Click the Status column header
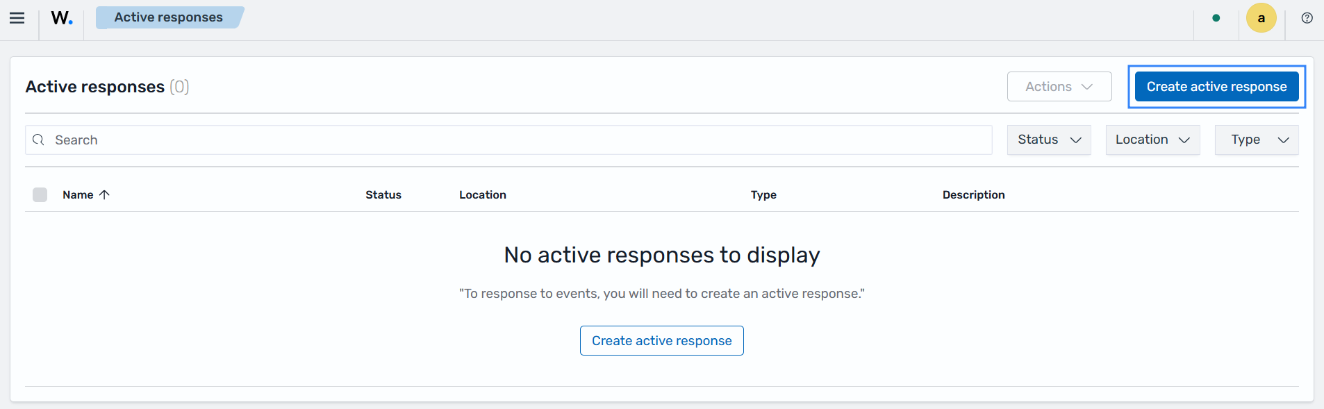1324x409 pixels. tap(383, 195)
